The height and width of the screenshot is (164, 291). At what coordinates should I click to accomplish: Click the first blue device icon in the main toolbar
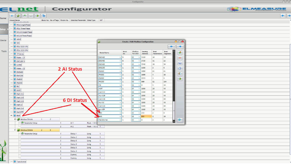pos(12,16)
